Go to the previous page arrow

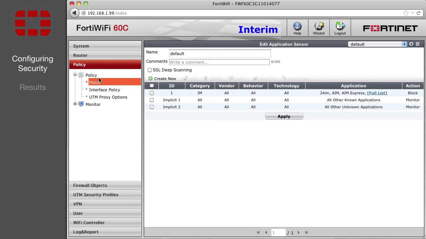tap(266, 232)
